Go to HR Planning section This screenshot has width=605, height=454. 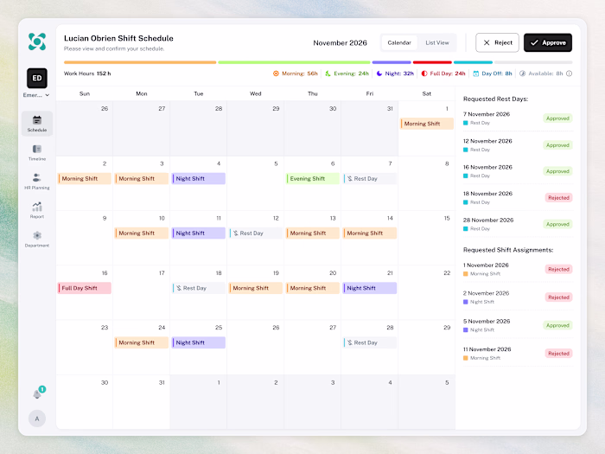(37, 182)
